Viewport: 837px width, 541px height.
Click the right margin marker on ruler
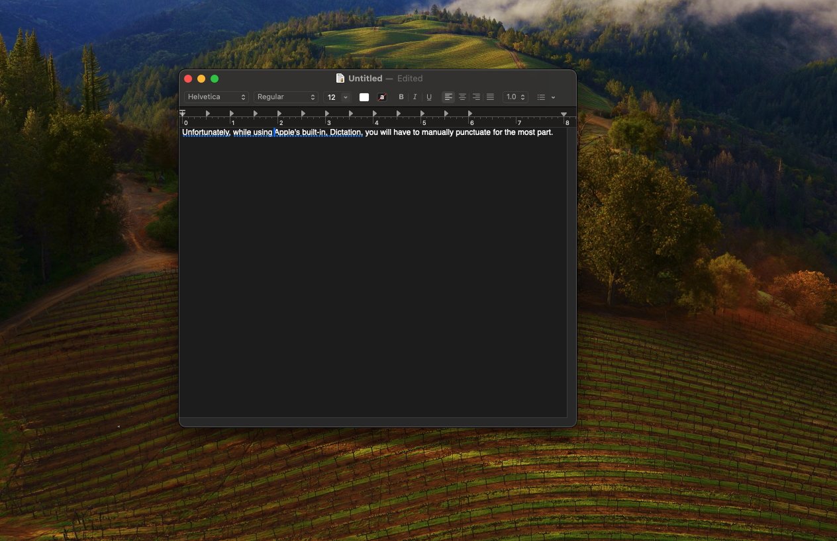coord(564,114)
